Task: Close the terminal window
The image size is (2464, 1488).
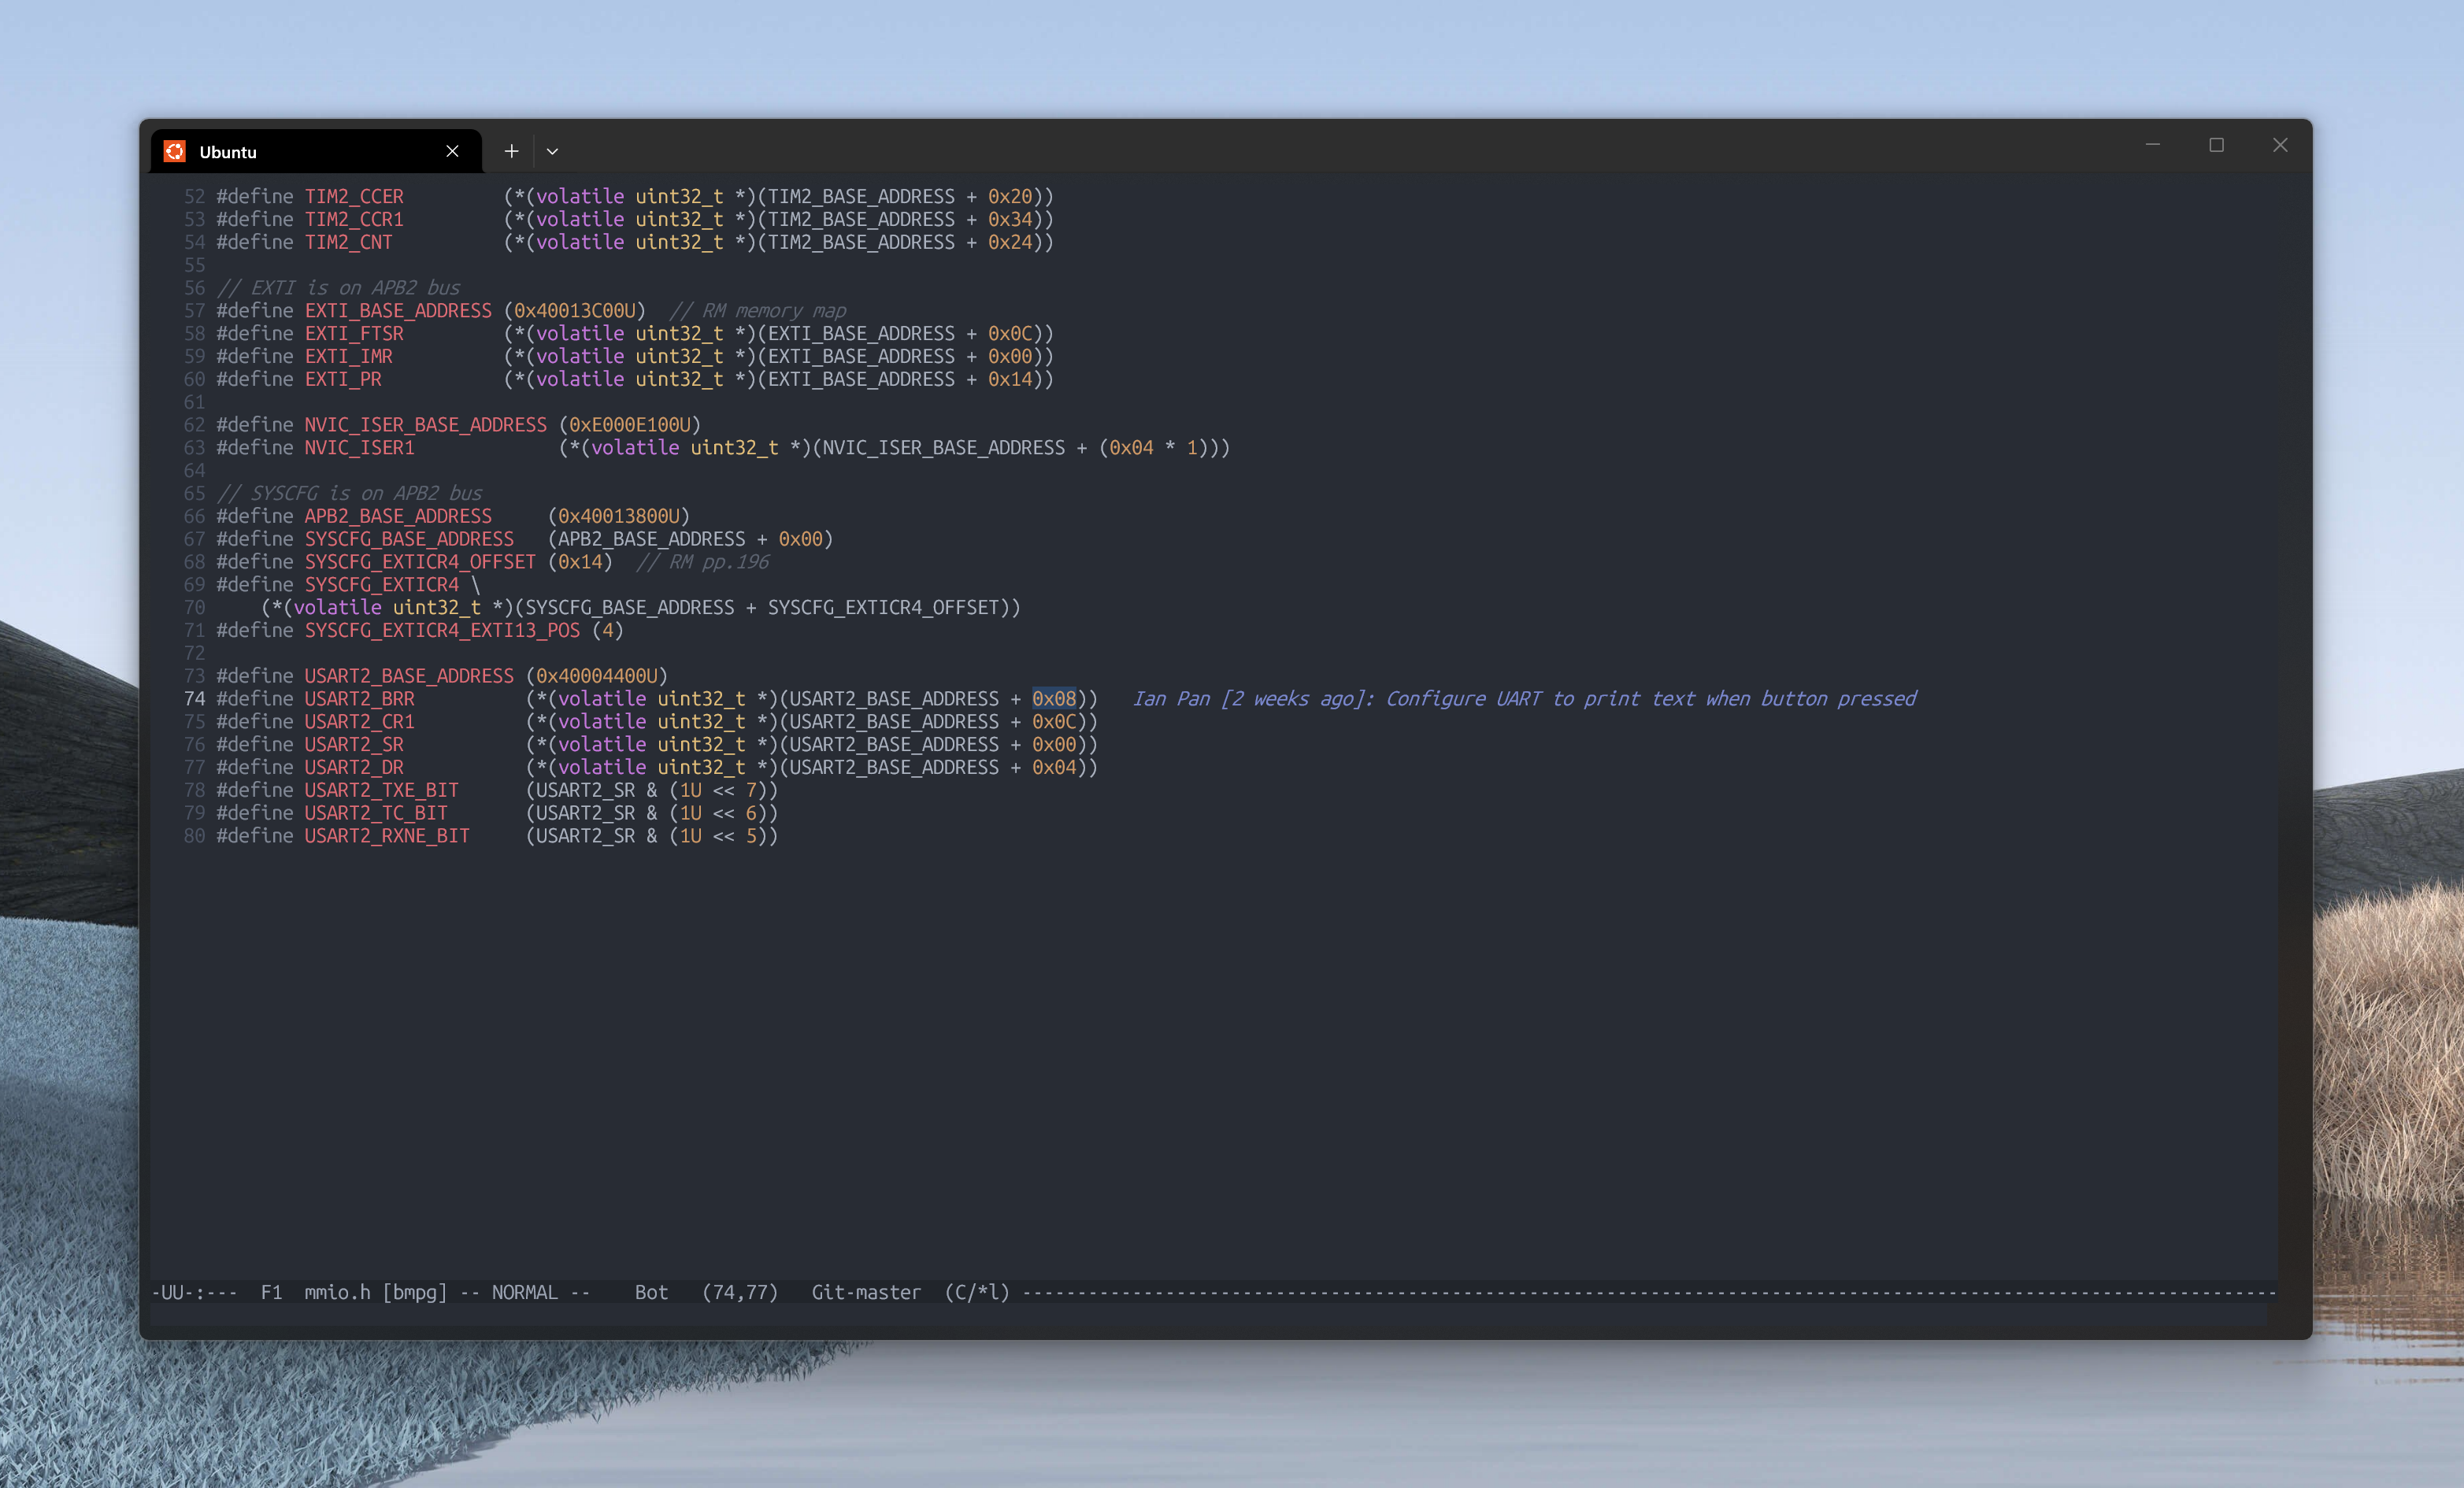Action: pos(2280,145)
